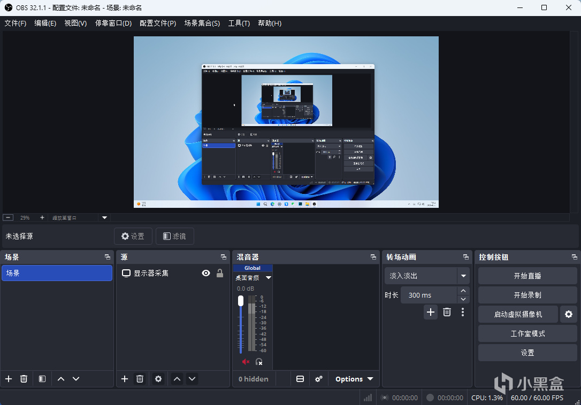
Task: Open the 淡入淡出 transition dropdown
Action: click(x=427, y=276)
